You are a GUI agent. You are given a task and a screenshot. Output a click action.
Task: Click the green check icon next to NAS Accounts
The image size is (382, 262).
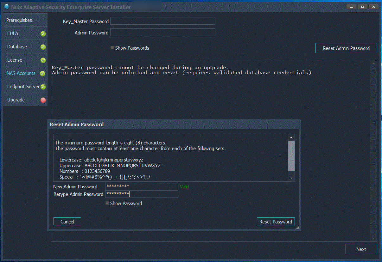tap(43, 74)
